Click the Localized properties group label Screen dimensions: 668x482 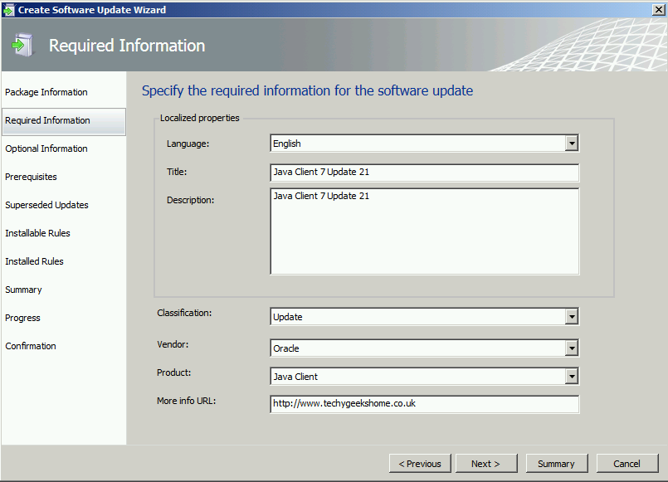tap(200, 118)
